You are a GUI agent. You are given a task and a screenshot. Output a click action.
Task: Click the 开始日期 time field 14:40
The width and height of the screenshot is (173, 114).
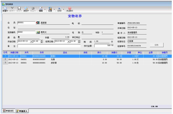(x=37, y=41)
